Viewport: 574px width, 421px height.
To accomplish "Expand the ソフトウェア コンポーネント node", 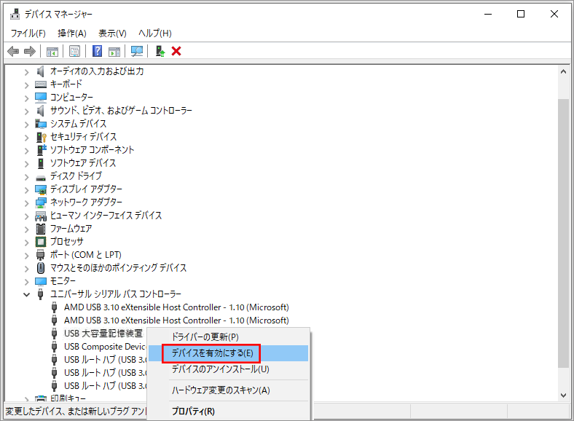I will point(26,151).
